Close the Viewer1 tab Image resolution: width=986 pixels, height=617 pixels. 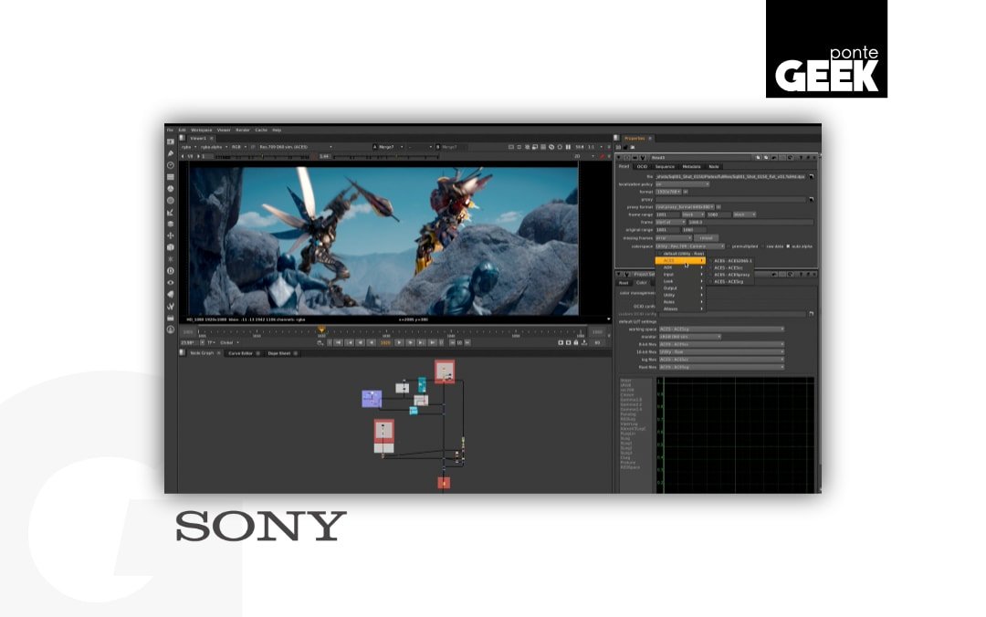[212, 139]
